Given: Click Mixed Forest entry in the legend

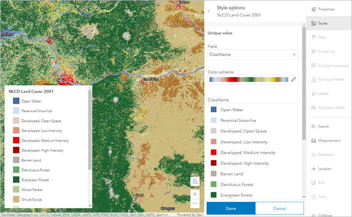Looking at the screenshot, I should pyautogui.click(x=28, y=189).
